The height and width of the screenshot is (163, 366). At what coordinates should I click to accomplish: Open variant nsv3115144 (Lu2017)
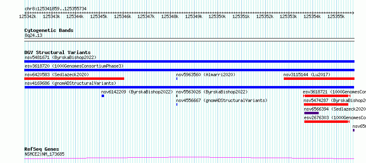tap(307, 75)
